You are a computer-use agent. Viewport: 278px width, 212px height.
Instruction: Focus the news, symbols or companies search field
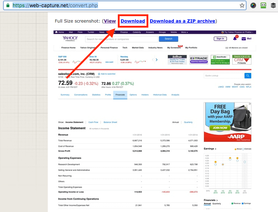point(121,39)
